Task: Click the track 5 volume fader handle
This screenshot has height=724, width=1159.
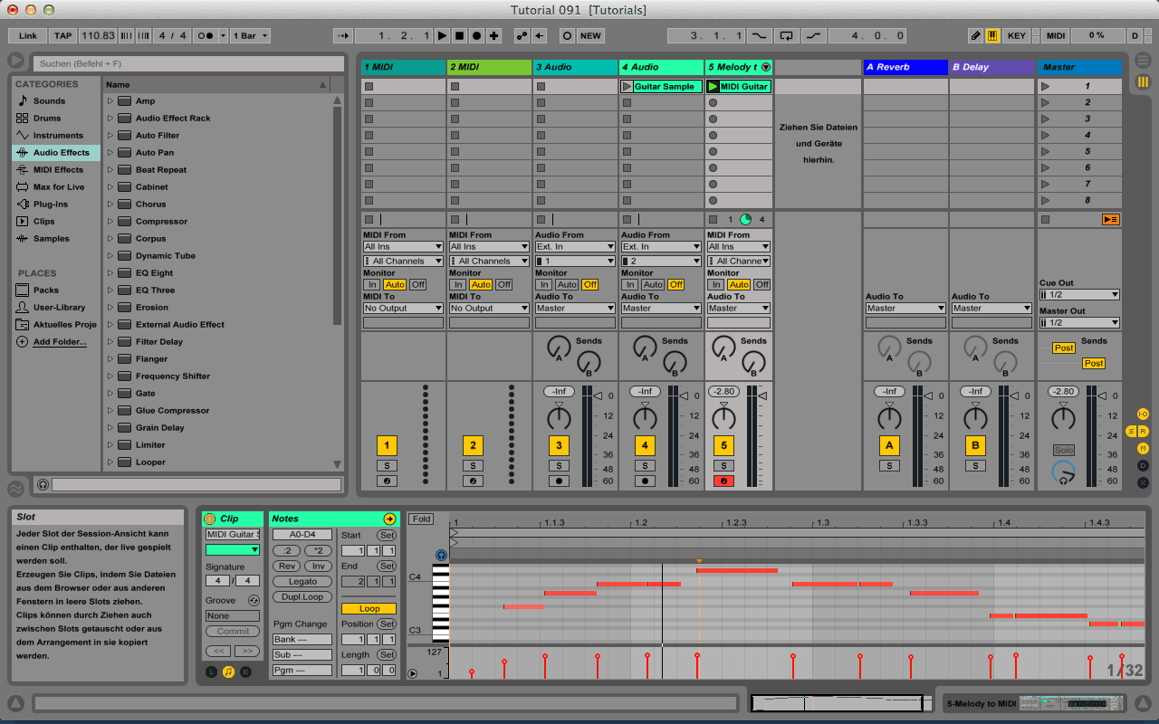Action: click(762, 395)
